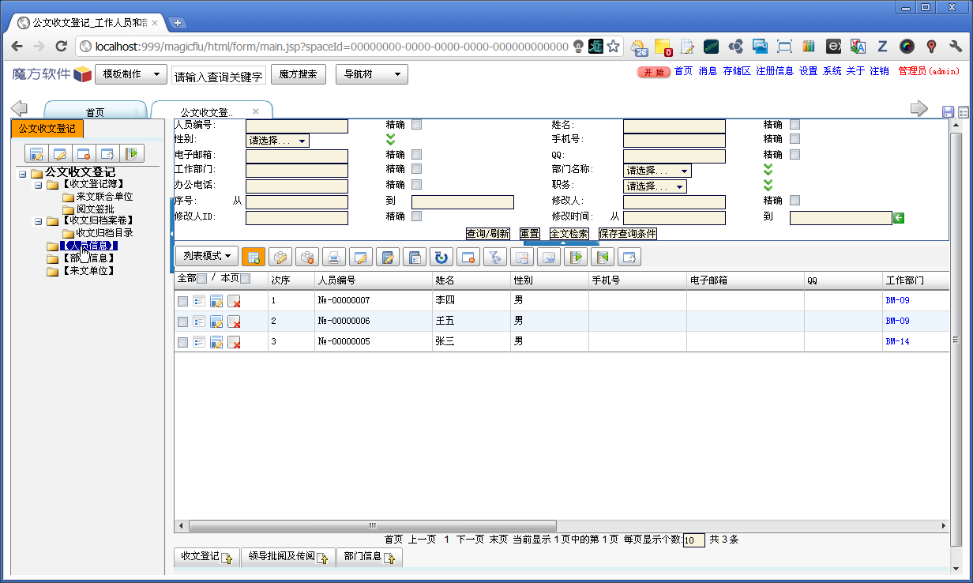Click the large left arrow navigation icon
Image resolution: width=973 pixels, height=583 pixels.
coord(19,109)
